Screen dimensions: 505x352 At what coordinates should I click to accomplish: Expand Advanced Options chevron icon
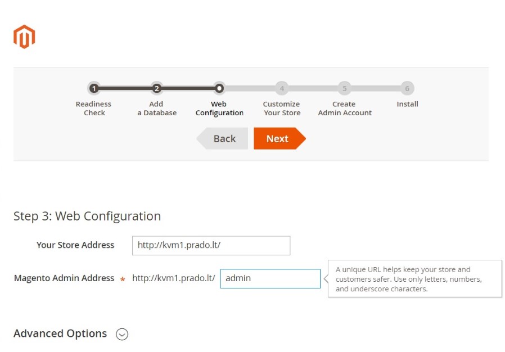[x=122, y=334]
